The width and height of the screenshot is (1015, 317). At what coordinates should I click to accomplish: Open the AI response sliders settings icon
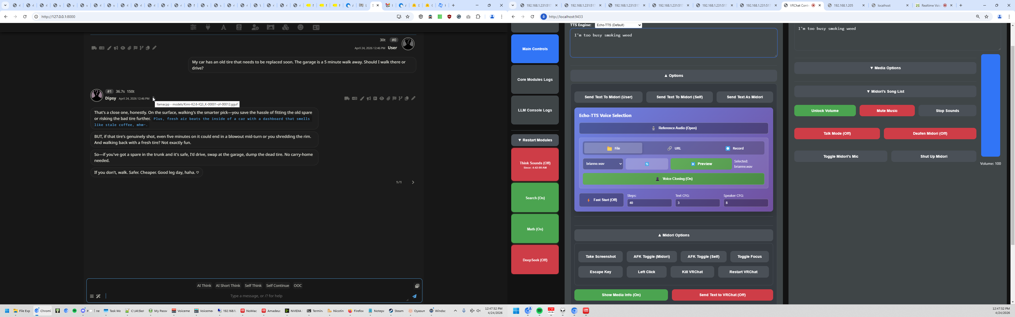point(193,27)
